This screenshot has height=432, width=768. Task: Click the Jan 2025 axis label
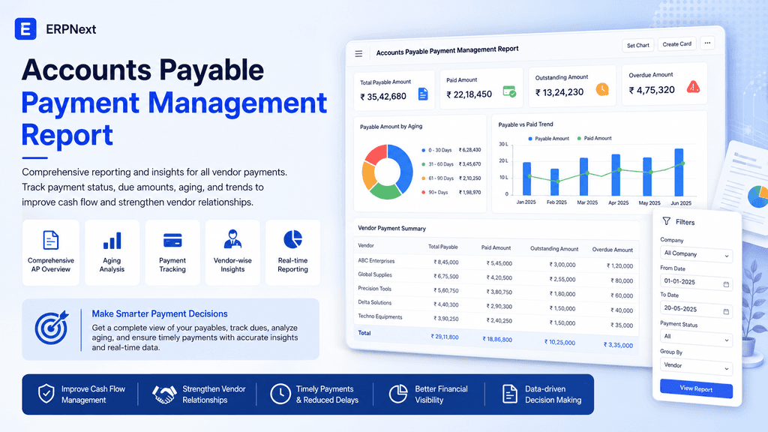pyautogui.click(x=526, y=202)
